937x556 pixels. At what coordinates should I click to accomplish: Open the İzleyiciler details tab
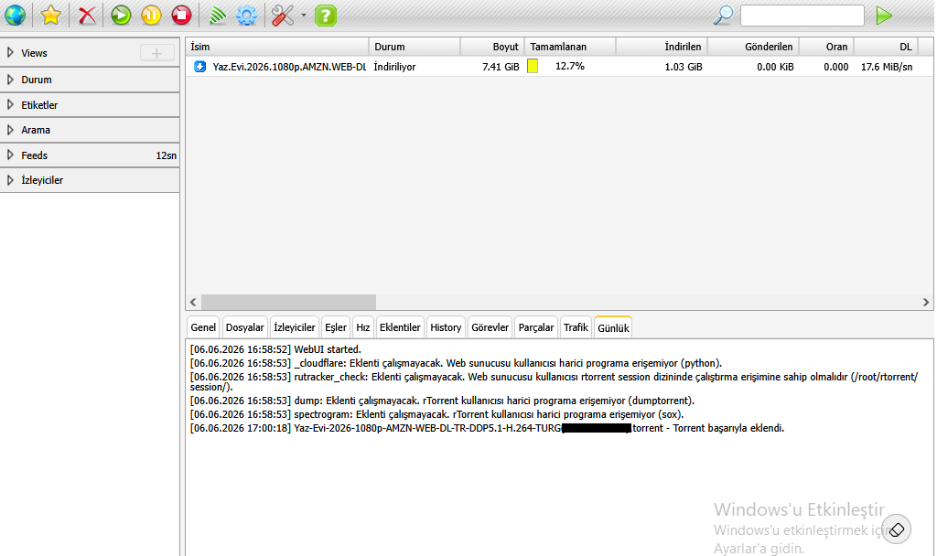294,327
